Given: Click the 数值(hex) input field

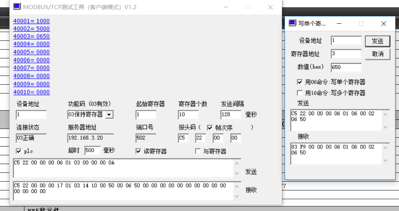Looking at the screenshot, I should click(x=346, y=68).
